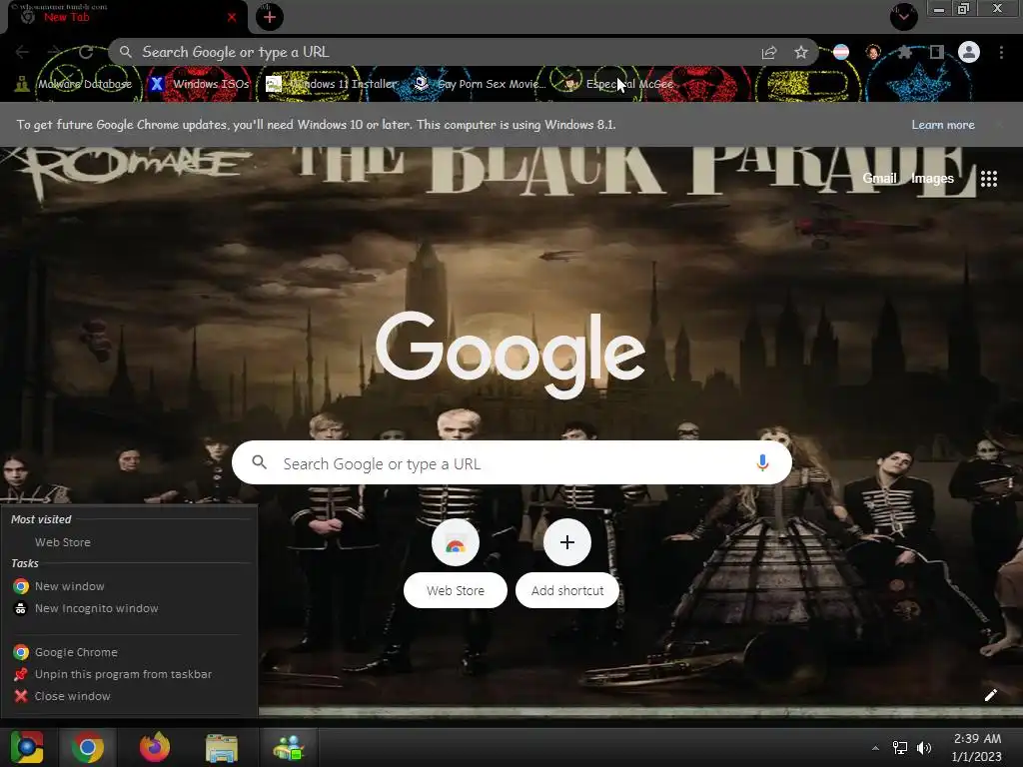Open the Especial McGee bookmark
The height and width of the screenshot is (767, 1023).
tap(618, 84)
